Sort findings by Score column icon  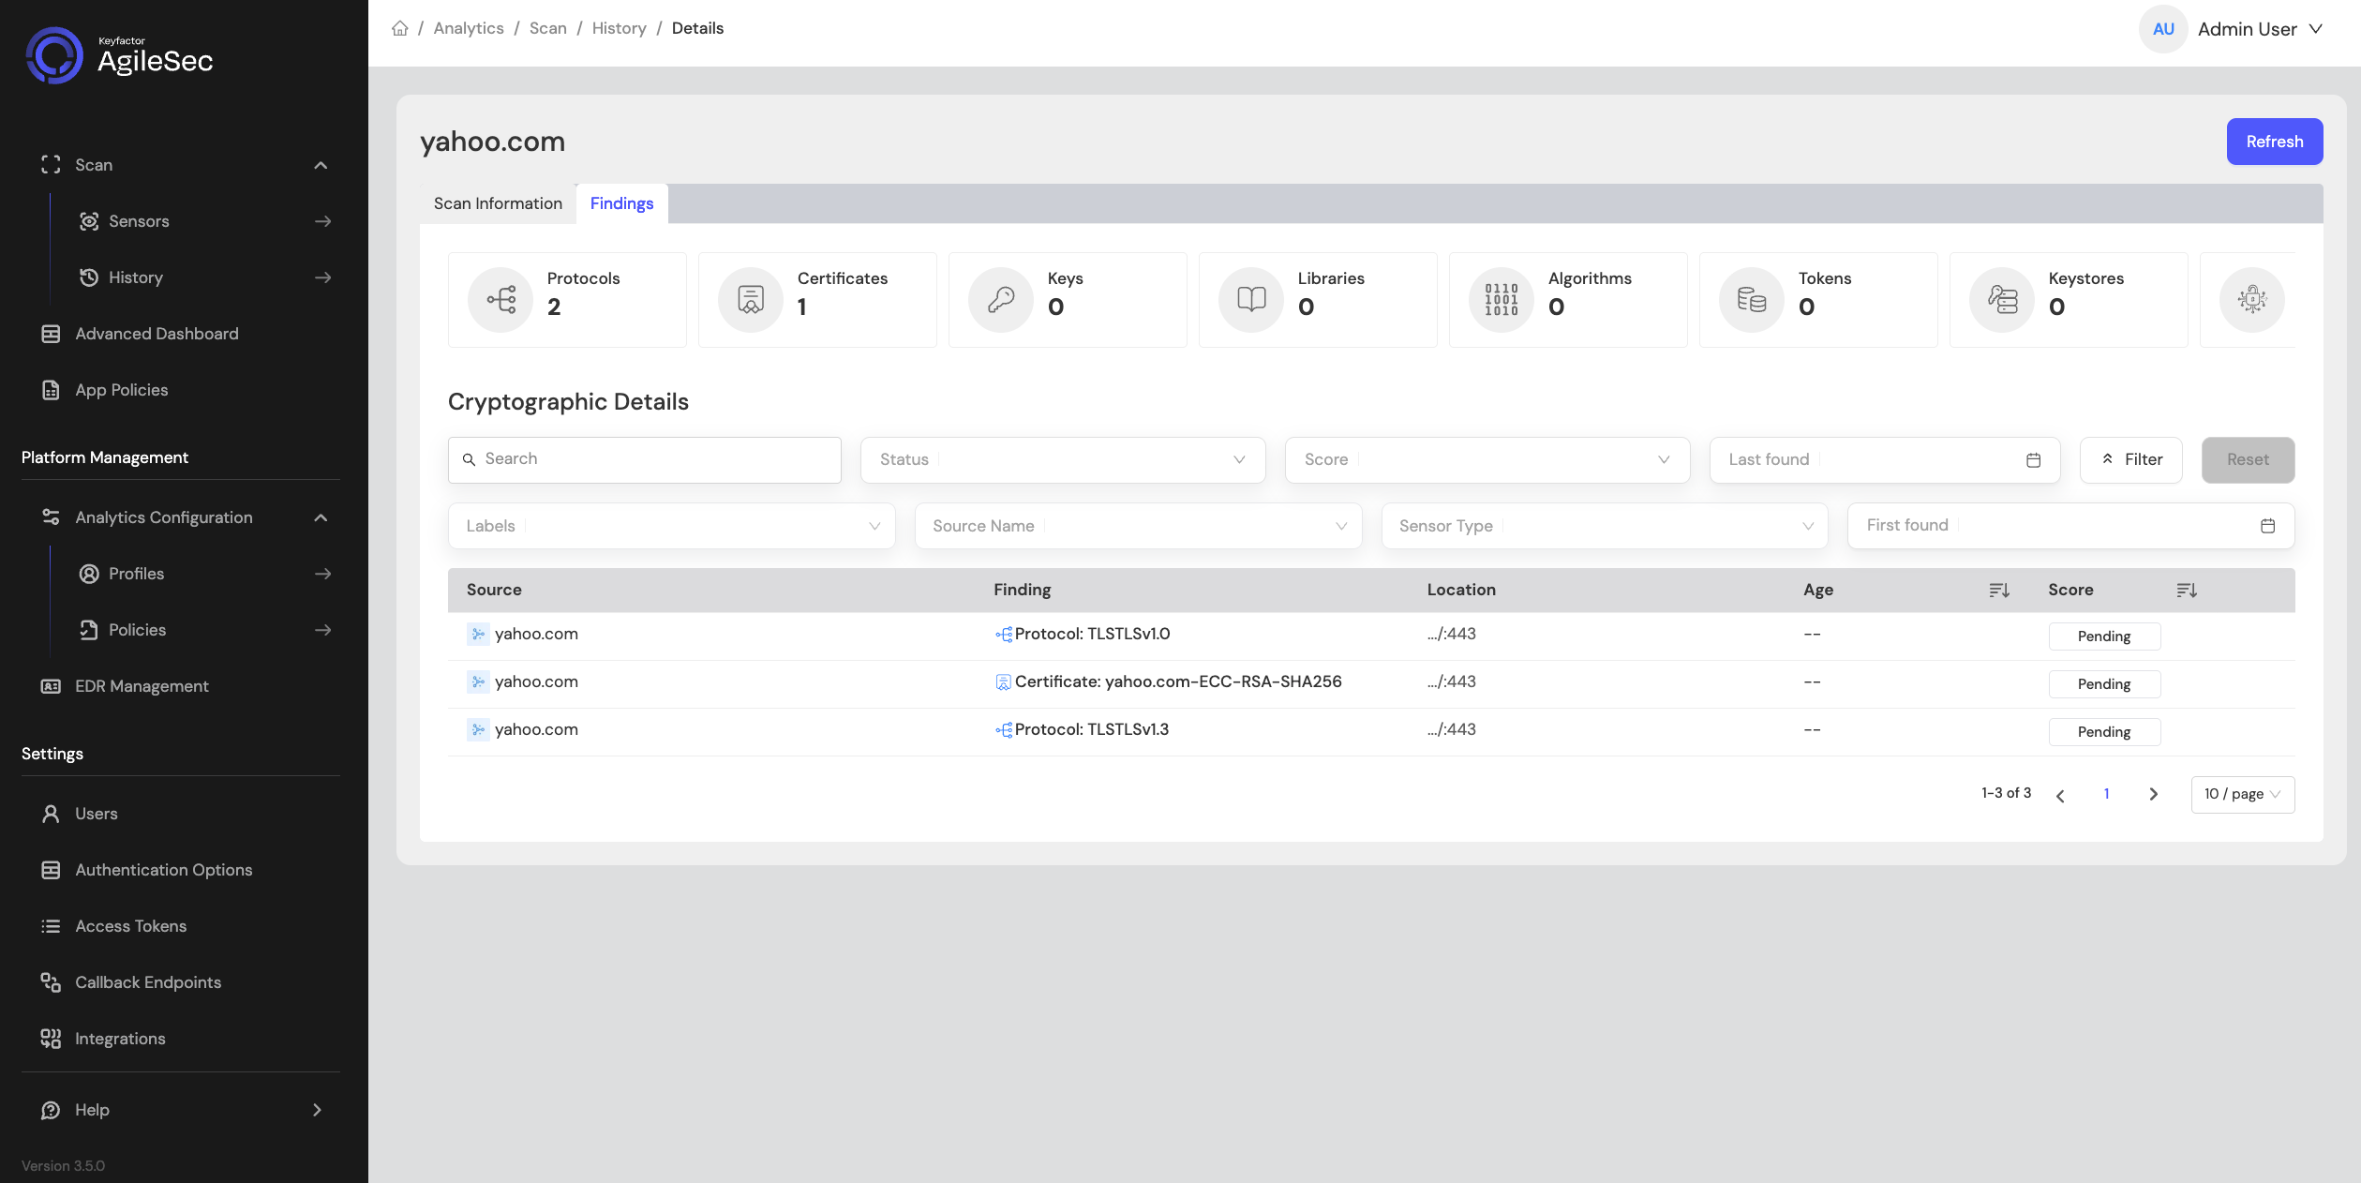[x=2187, y=590]
